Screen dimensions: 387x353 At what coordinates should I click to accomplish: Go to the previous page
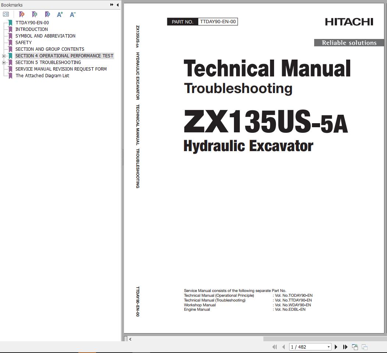pyautogui.click(x=283, y=347)
